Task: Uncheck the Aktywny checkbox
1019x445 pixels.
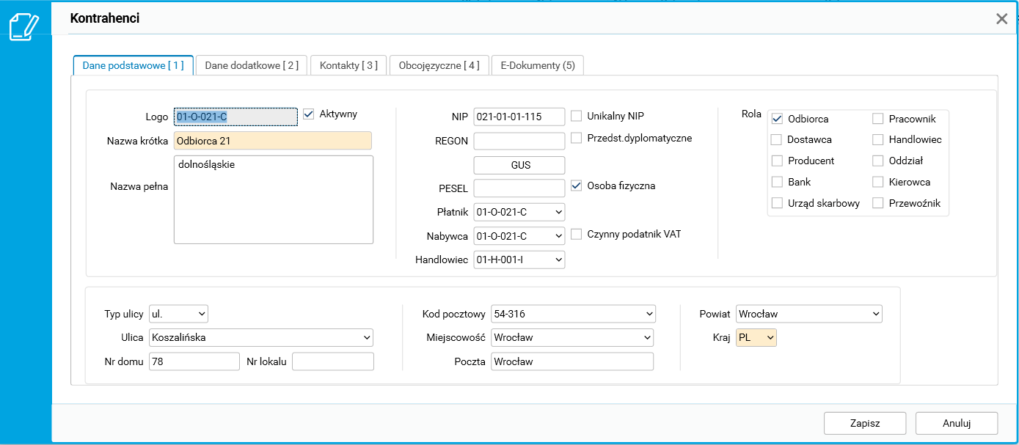Action: point(308,114)
